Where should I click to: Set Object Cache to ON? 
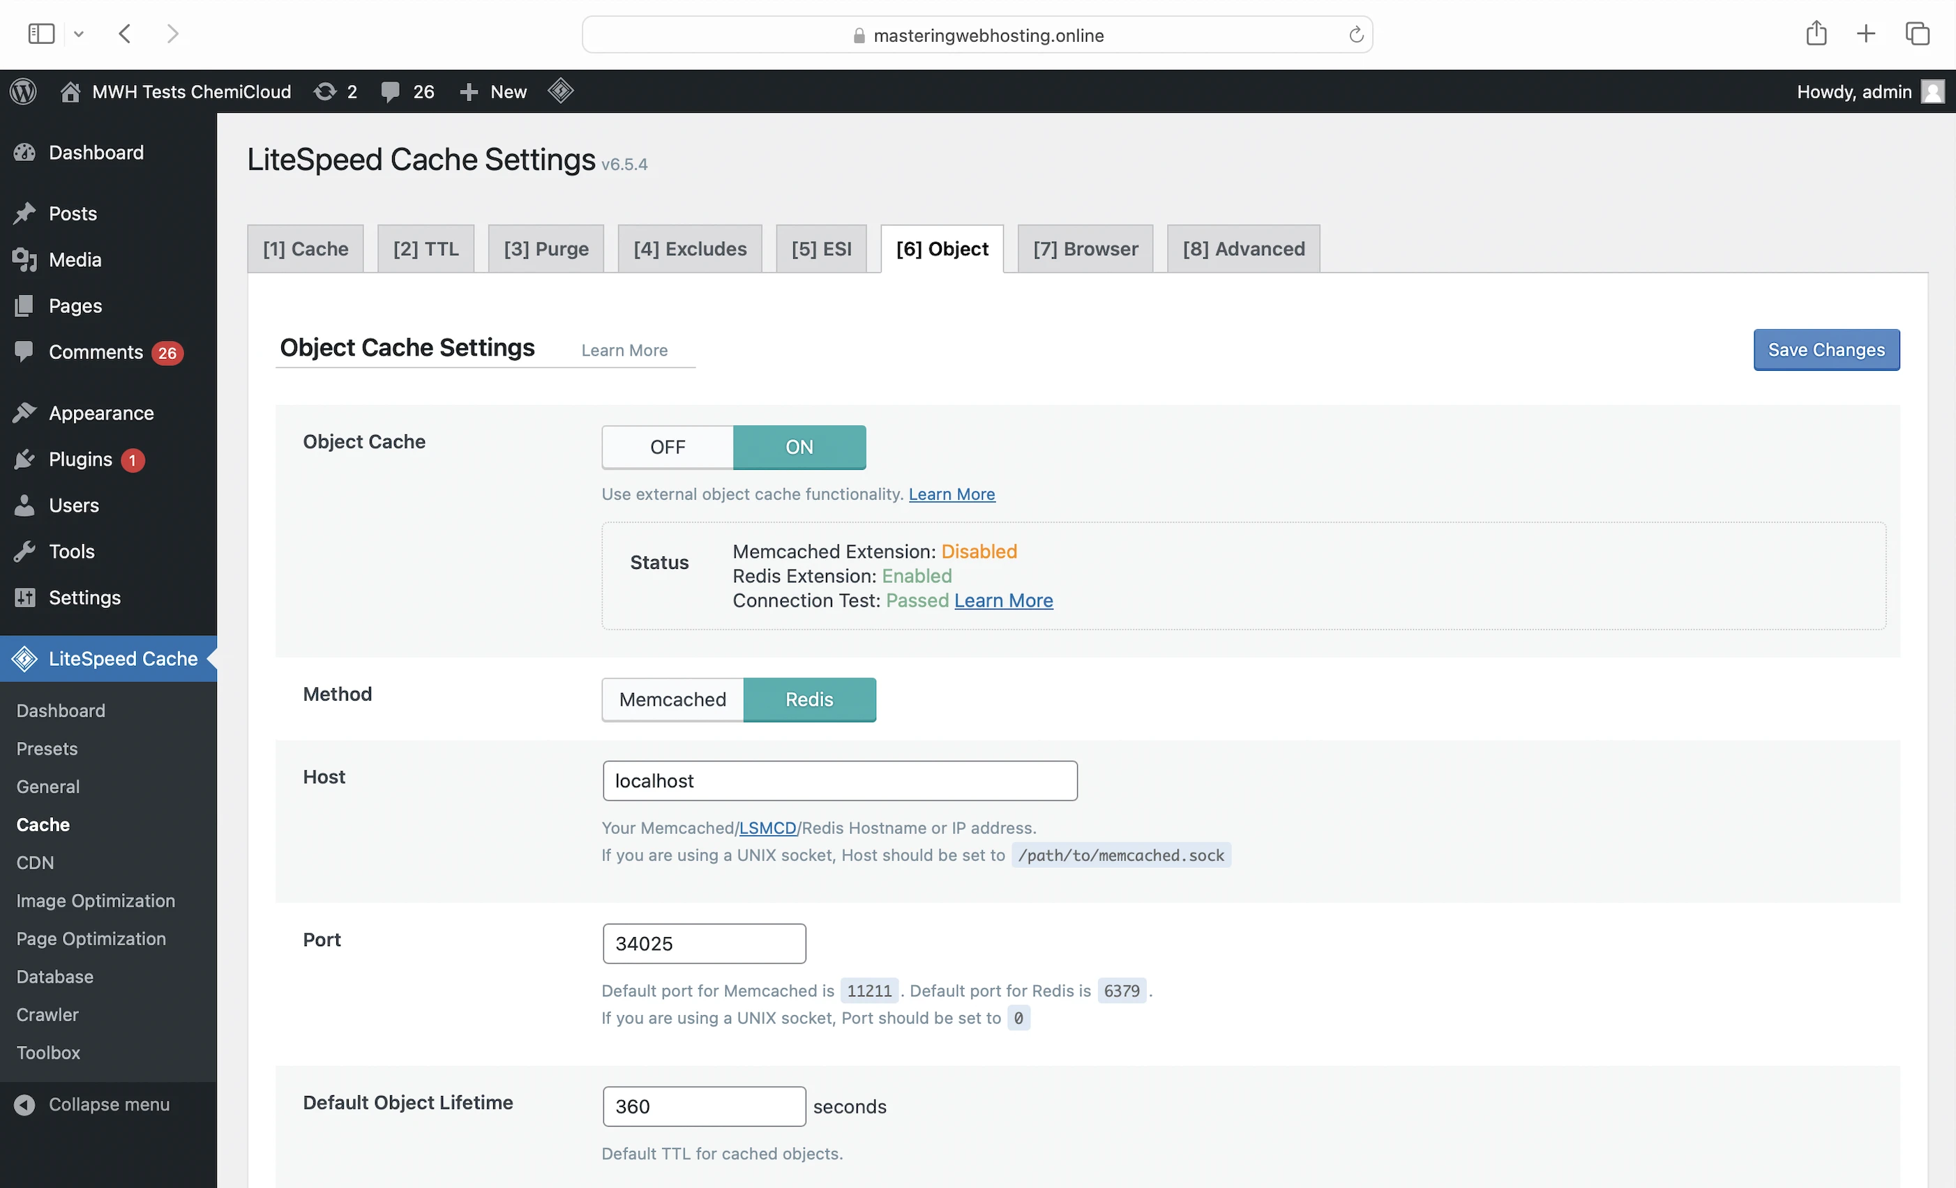tap(799, 447)
